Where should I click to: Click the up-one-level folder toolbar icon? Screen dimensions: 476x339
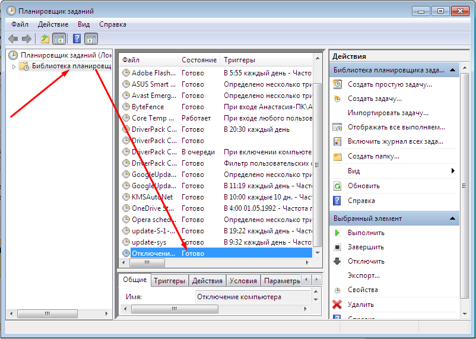pos(45,39)
